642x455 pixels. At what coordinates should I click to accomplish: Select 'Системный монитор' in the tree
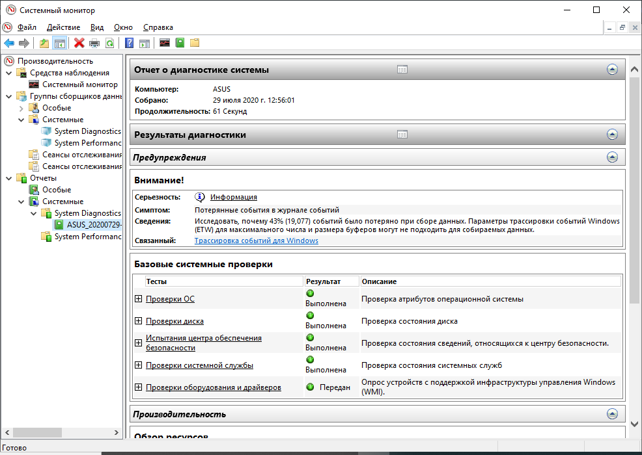(x=80, y=84)
